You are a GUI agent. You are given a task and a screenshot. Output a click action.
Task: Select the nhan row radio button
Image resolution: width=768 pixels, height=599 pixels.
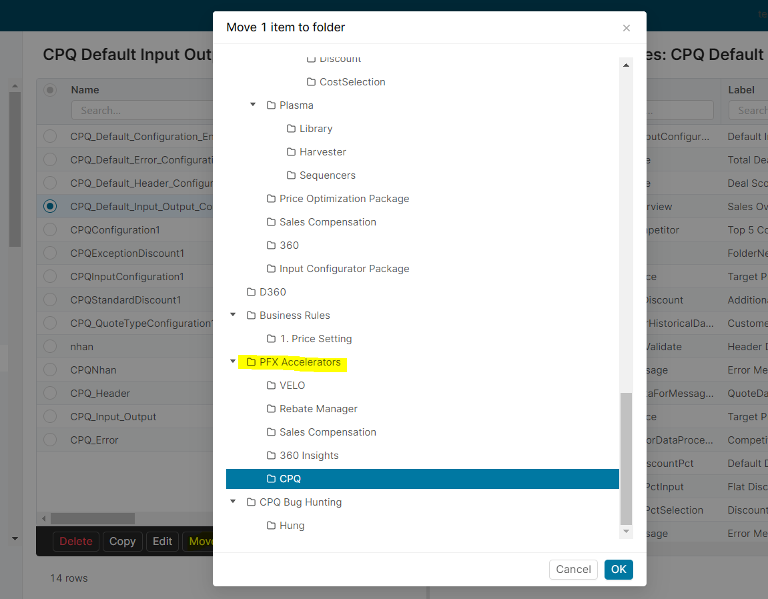point(50,346)
